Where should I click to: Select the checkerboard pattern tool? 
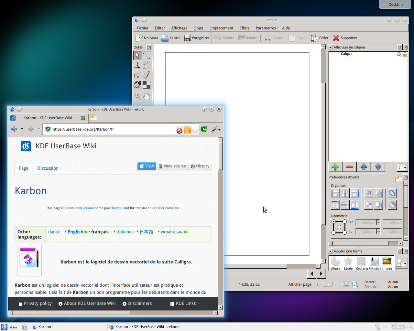[x=147, y=85]
